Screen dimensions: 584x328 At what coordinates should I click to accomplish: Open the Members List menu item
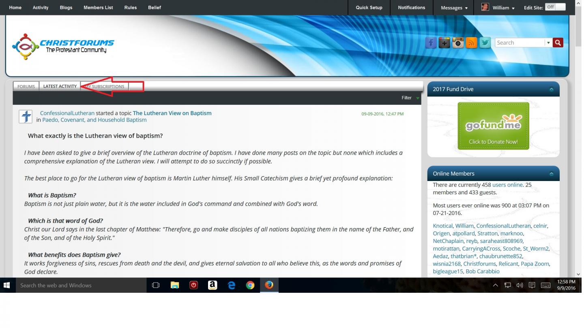coord(98,7)
